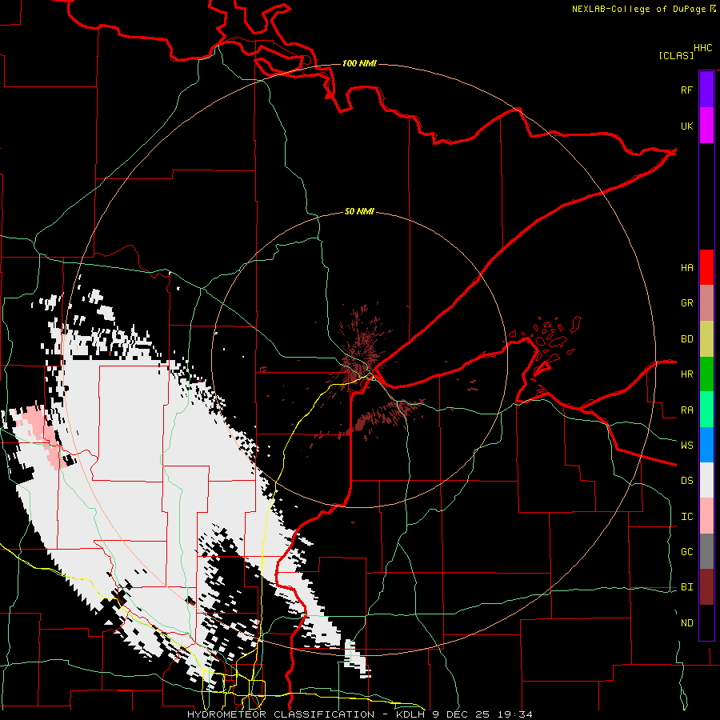Viewport: 720px width, 720px height.
Task: Click the DS white legend swatch
Action: coord(706,480)
